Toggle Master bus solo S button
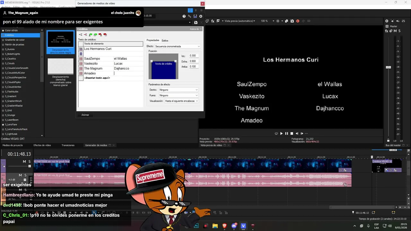 click(399, 31)
